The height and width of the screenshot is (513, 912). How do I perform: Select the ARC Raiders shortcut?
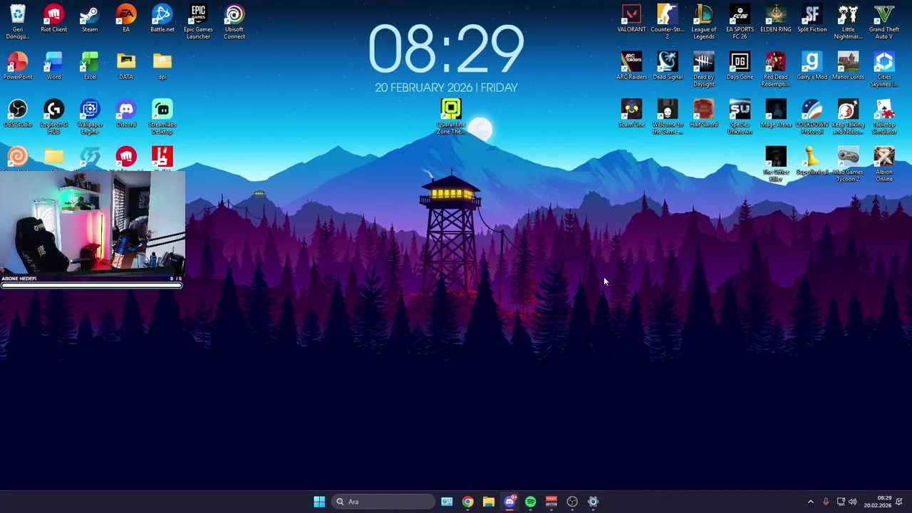point(631,66)
